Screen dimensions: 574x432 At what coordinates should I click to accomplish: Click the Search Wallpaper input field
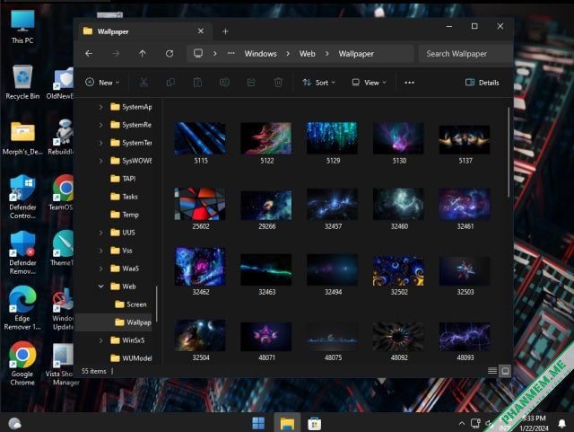click(465, 54)
